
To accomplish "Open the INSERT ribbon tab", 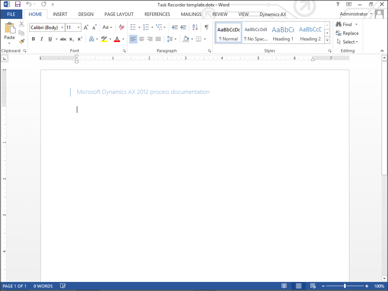I will pyautogui.click(x=60, y=14).
